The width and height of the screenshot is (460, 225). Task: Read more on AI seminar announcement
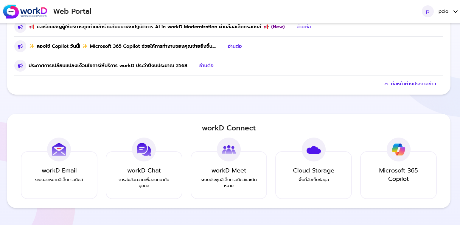tap(304, 27)
